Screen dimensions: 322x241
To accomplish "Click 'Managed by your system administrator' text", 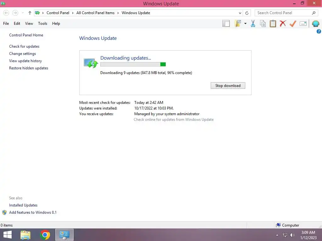I will 167,114.
